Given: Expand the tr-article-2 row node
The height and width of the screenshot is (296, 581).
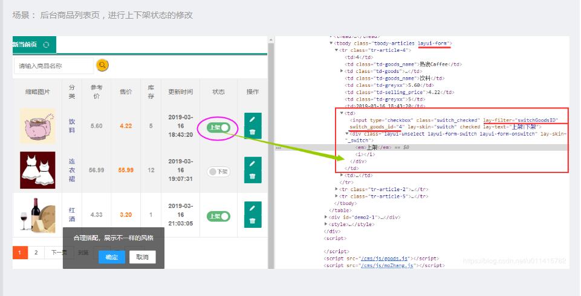Looking at the screenshot, I should 336,189.
